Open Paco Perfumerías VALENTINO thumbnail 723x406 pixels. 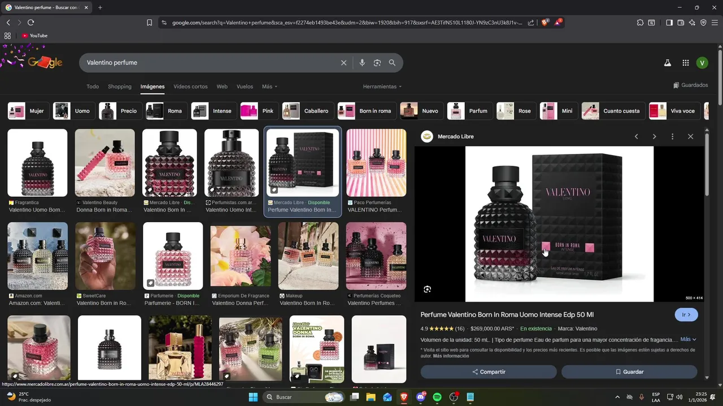[376, 163]
